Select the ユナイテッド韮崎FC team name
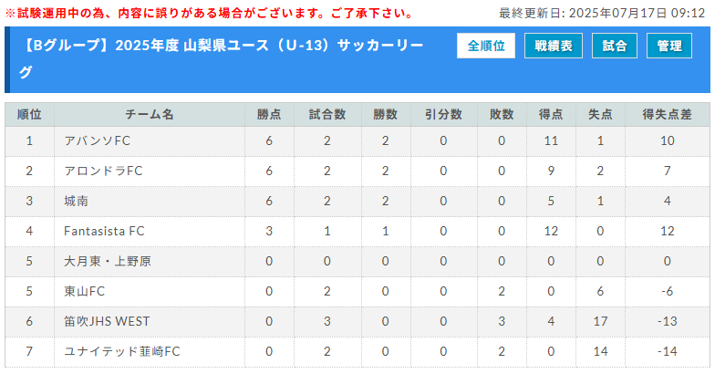 pos(122,352)
